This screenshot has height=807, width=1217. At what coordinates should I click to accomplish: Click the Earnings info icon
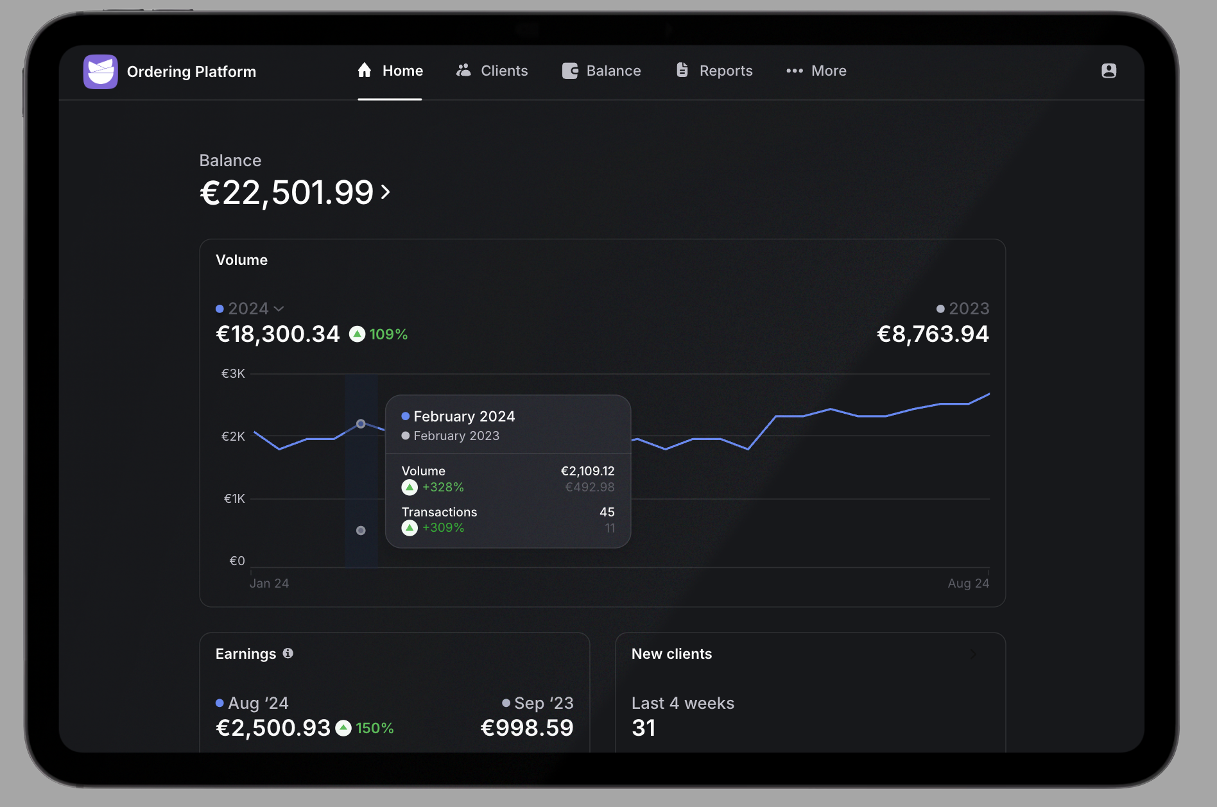(x=288, y=653)
